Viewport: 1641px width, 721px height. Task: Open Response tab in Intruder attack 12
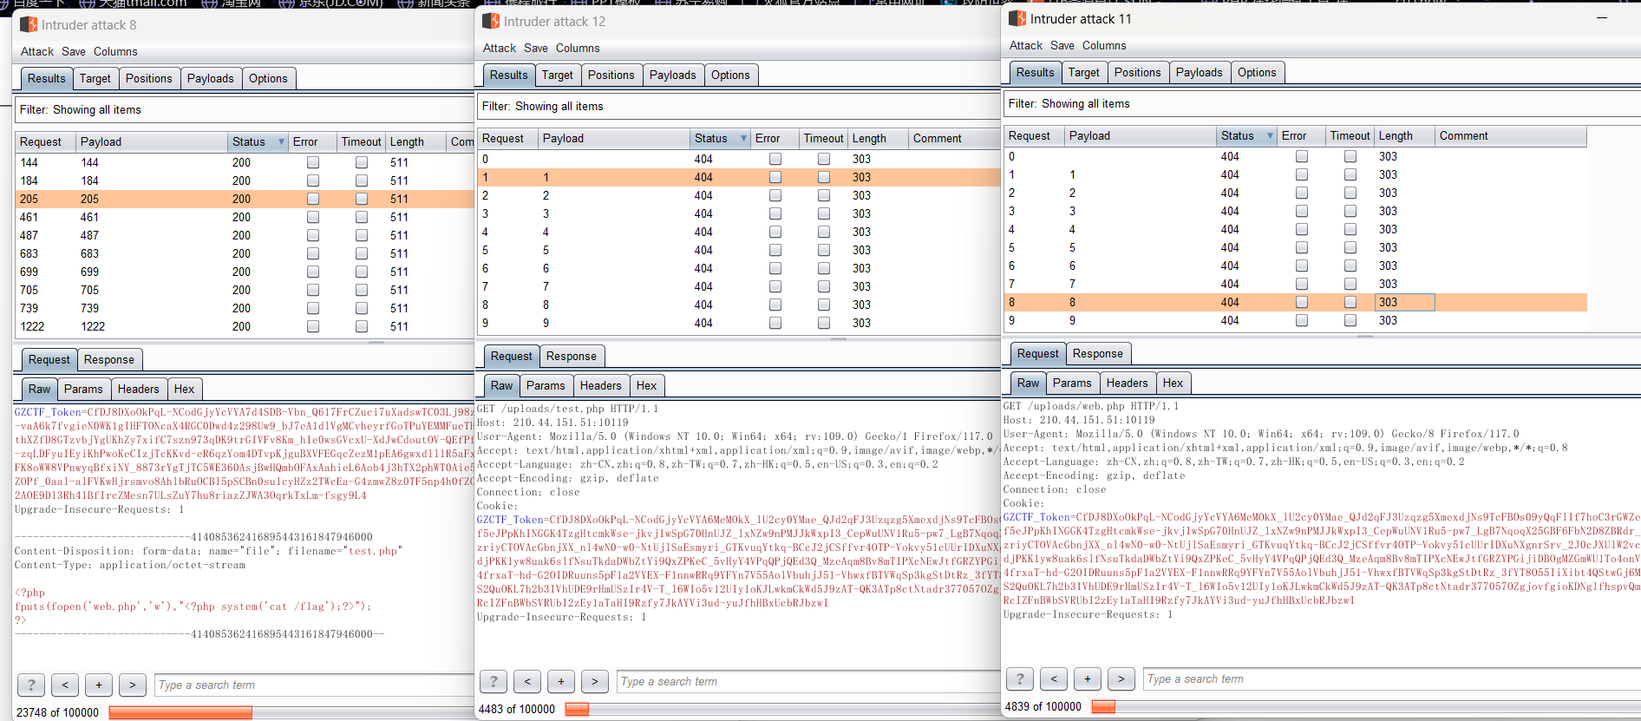point(572,356)
